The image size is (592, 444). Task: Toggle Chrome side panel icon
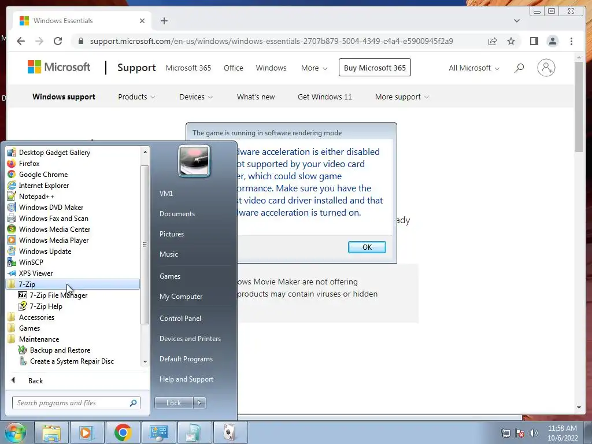[534, 41]
